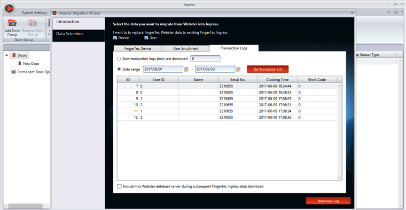
Task: Click the New Door icon in tree
Action: click(19, 63)
